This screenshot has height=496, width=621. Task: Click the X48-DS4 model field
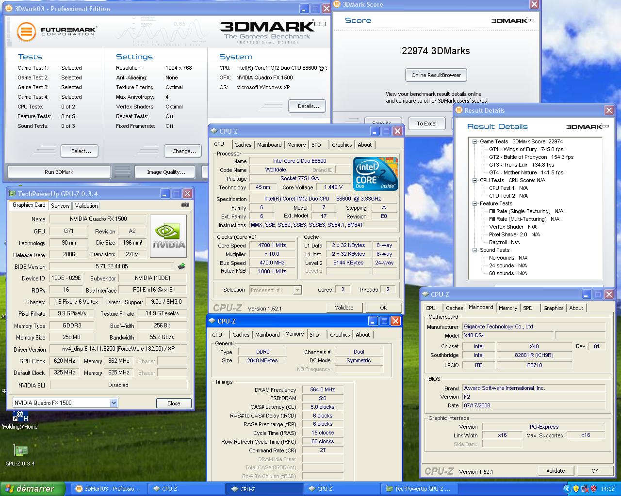pyautogui.click(x=507, y=335)
